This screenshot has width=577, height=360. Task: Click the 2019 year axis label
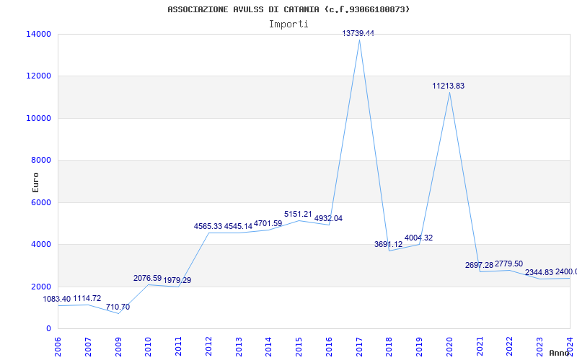pyautogui.click(x=419, y=346)
